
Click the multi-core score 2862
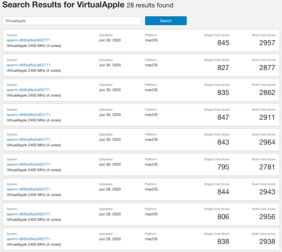pyautogui.click(x=267, y=92)
